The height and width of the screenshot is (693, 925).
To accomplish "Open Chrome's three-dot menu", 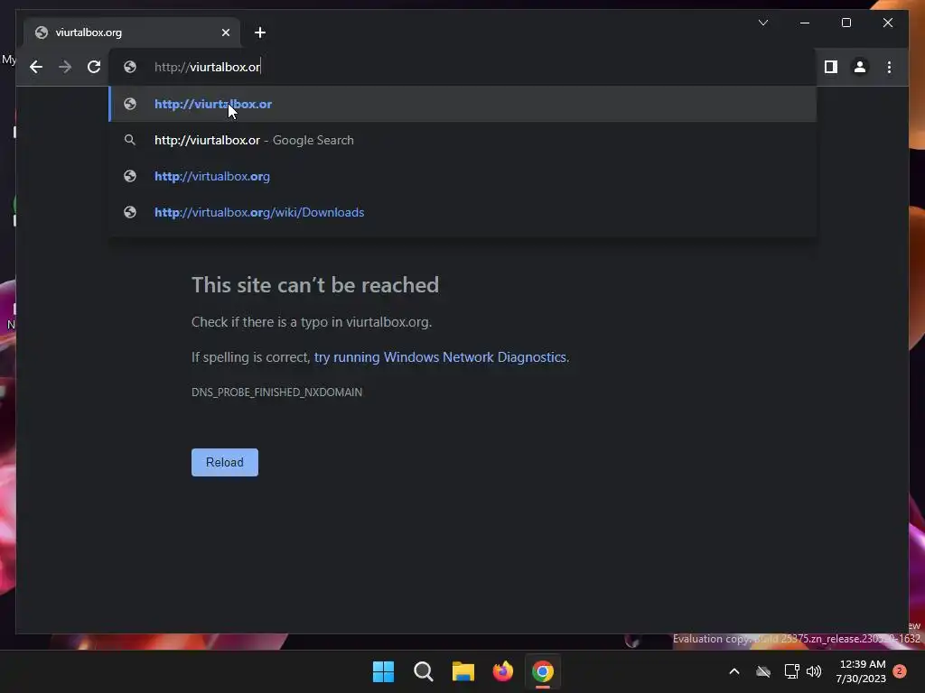I will pos(889,67).
